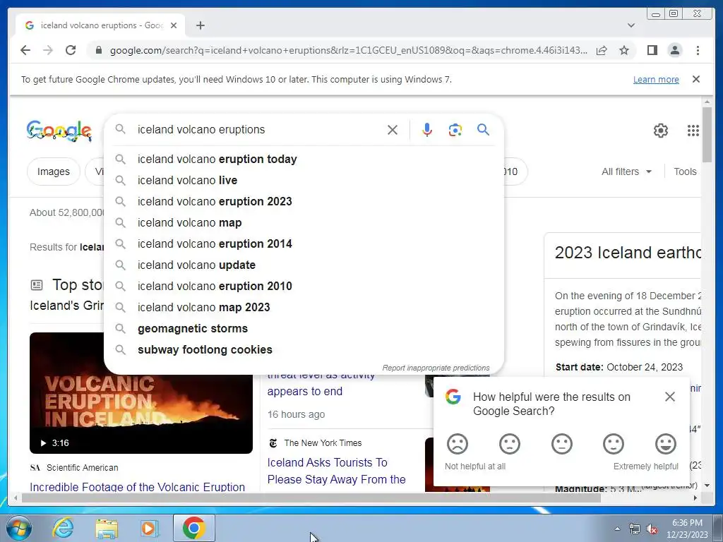The image size is (723, 542).
Task: Dismiss the Windows 7 update notice
Action: (x=696, y=79)
